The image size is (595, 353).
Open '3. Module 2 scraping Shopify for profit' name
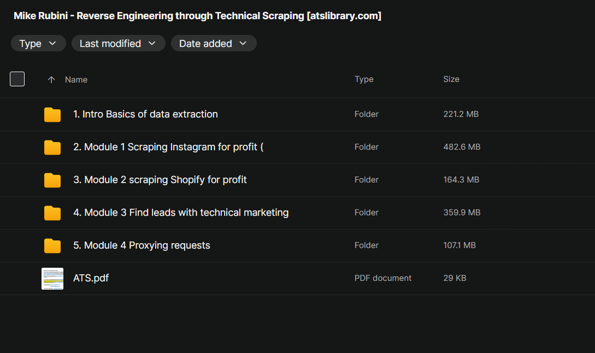coord(160,180)
